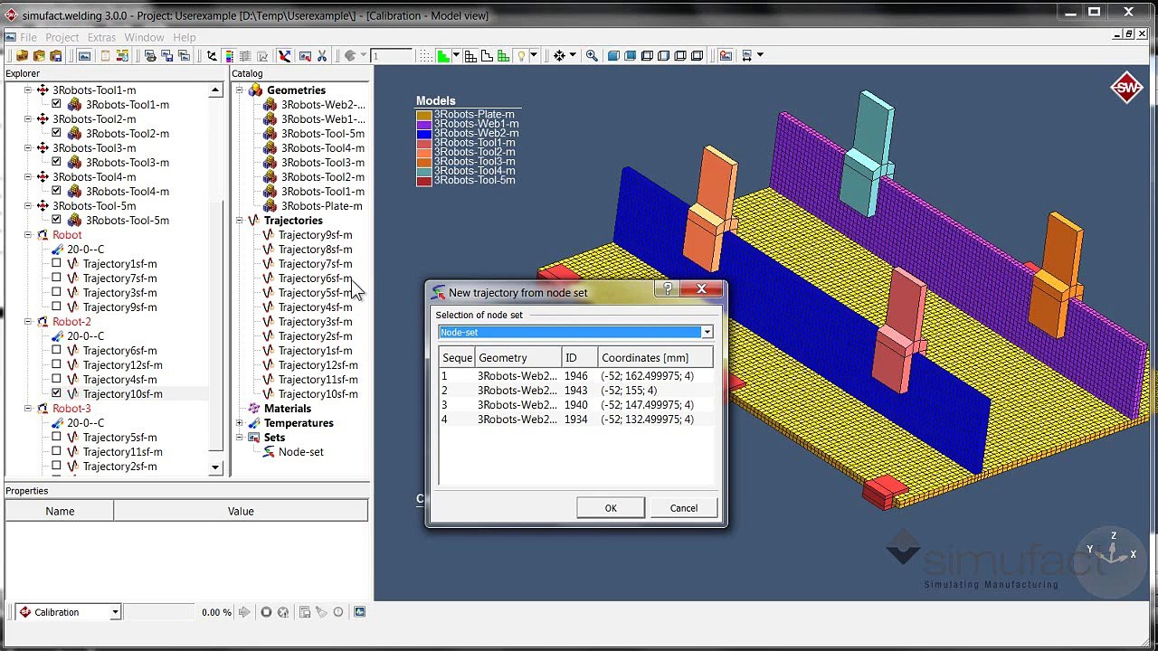
Task: Click the clipboard icon in toolbar
Action: click(x=105, y=56)
